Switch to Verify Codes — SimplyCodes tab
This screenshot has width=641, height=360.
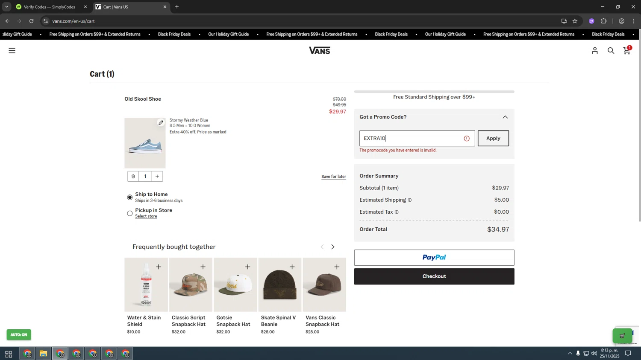tap(49, 7)
